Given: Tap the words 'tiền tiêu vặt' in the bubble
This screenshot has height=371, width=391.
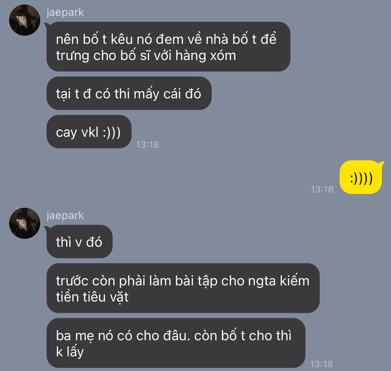Looking at the screenshot, I should (x=92, y=297).
